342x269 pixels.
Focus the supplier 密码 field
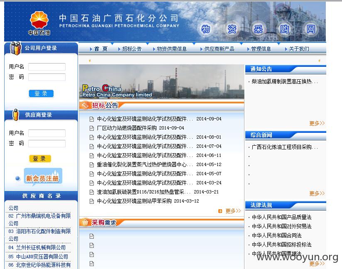coord(47,144)
